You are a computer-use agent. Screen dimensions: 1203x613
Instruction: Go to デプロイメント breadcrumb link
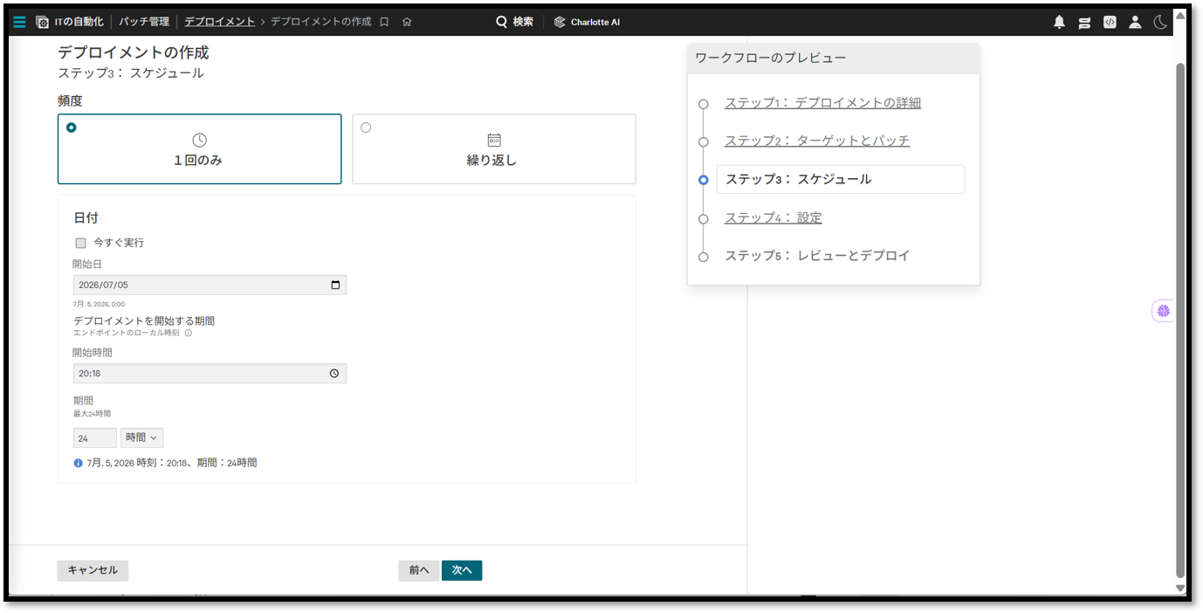pyautogui.click(x=219, y=22)
